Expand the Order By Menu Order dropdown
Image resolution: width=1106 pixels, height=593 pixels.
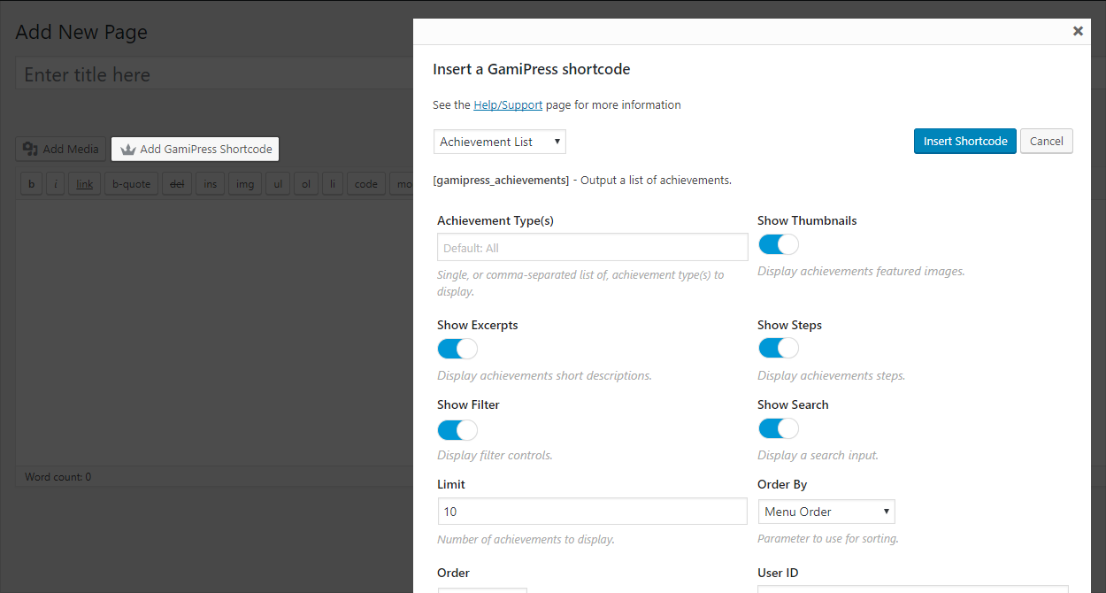tap(826, 512)
